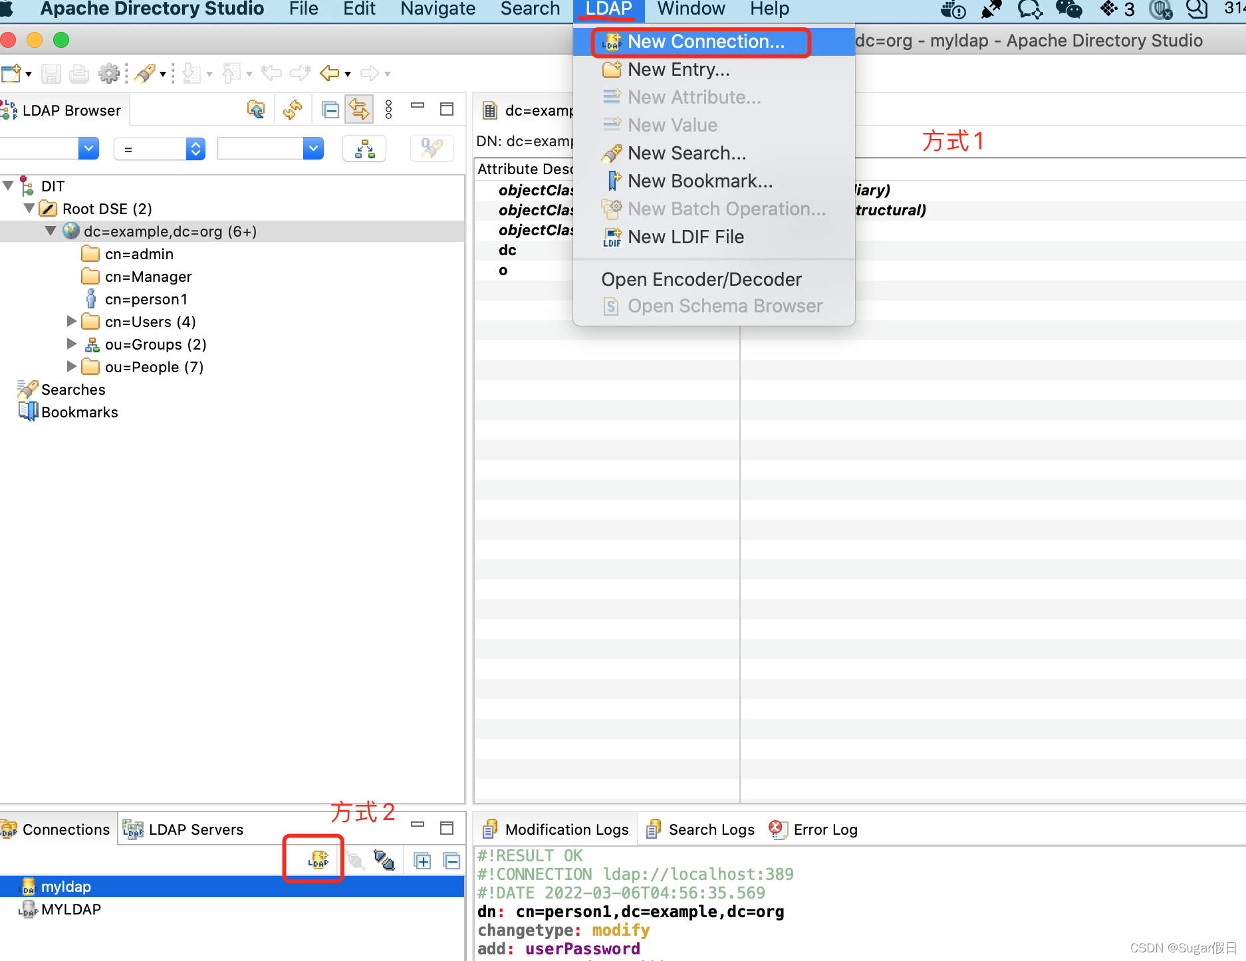This screenshot has width=1246, height=961.
Task: Click the Save floppy disk icon
Action: [51, 73]
